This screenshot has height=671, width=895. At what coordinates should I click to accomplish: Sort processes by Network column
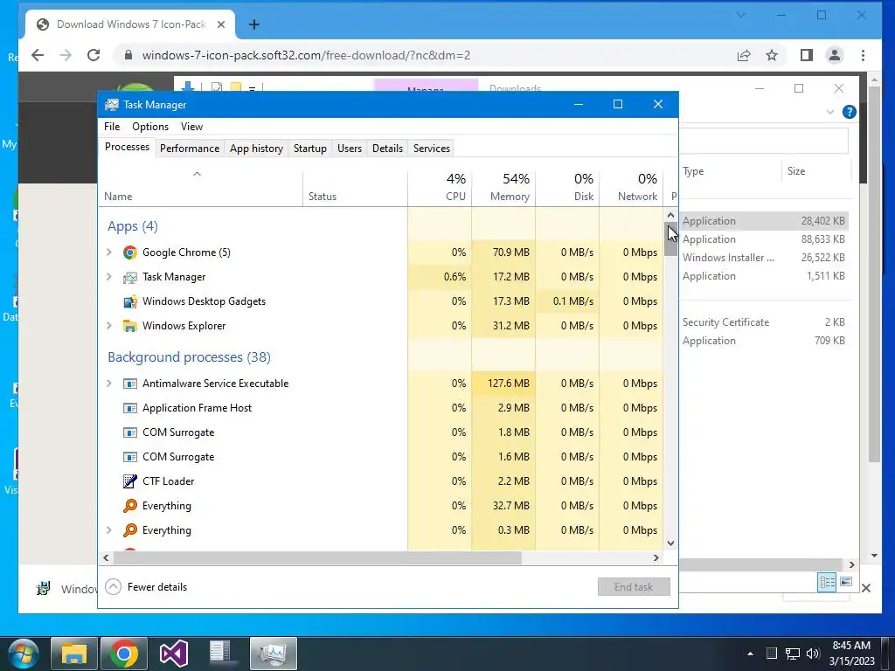click(631, 187)
